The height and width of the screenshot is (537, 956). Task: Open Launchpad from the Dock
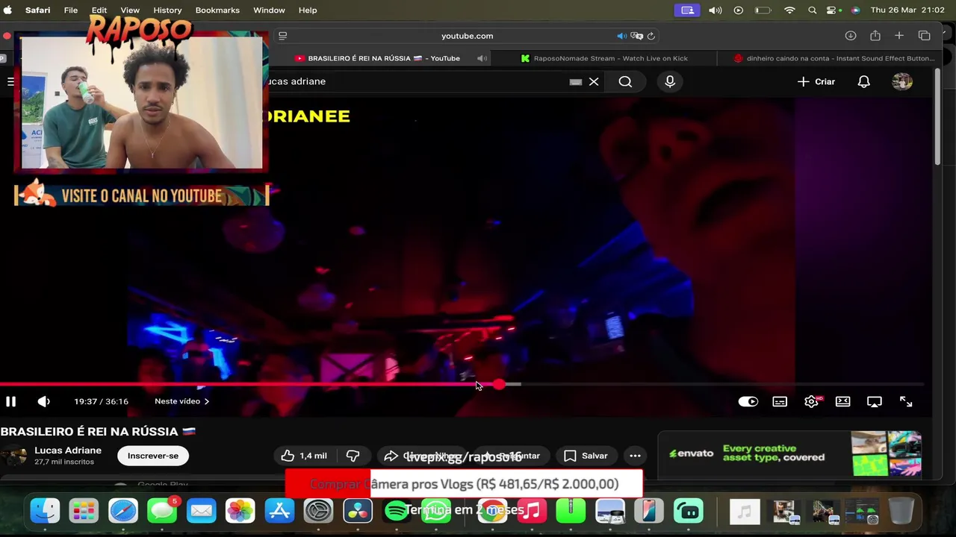coord(84,511)
